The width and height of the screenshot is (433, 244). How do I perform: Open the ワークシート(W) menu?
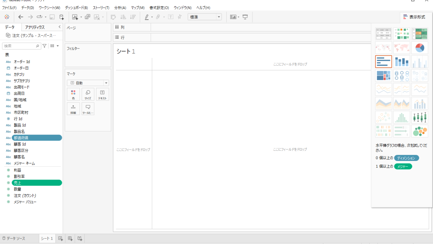pyautogui.click(x=49, y=7)
